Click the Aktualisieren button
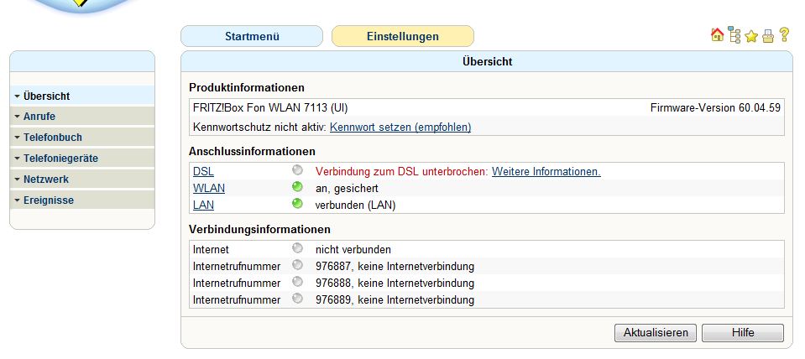 click(655, 333)
